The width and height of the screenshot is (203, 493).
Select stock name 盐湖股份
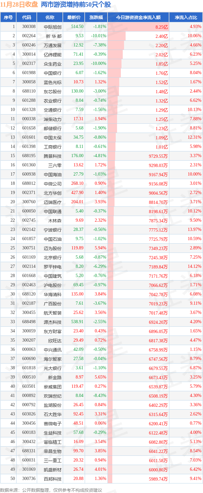coord(53,405)
